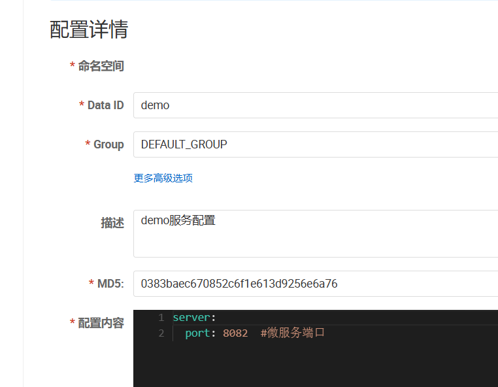Click the 配置详情 page heading
Image resolution: width=498 pixels, height=387 pixels.
pyautogui.click(x=89, y=29)
